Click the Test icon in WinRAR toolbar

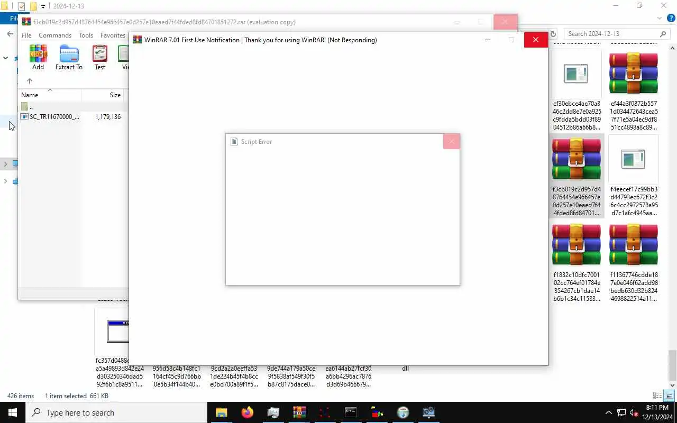(x=100, y=58)
